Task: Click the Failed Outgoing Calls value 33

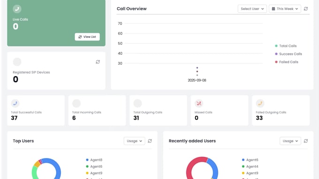Action: 259,118
